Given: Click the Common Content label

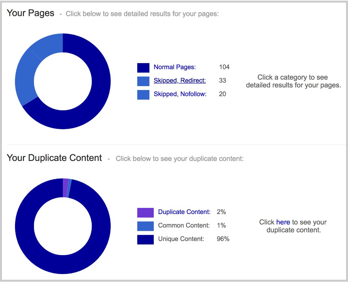Looking at the screenshot, I should 184,225.
